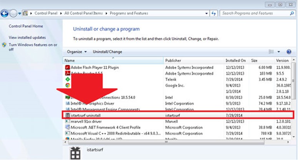Click Control Panel breadcrumb
Image resolution: width=300 pixels, height=160 pixels.
[x=46, y=13]
